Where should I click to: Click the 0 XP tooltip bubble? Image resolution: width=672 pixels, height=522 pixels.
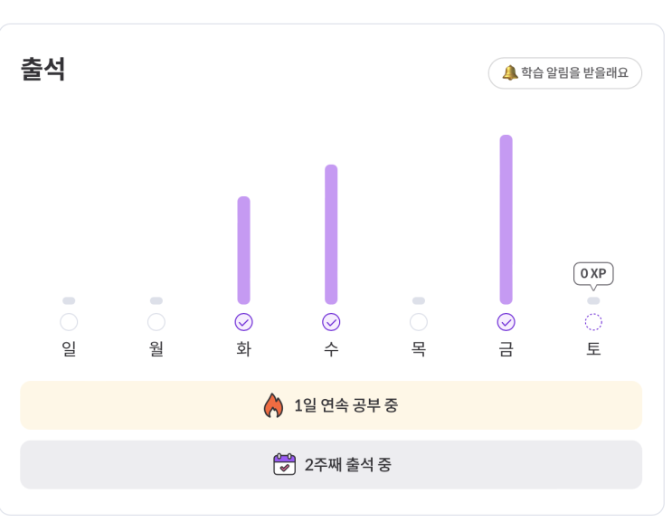593,273
